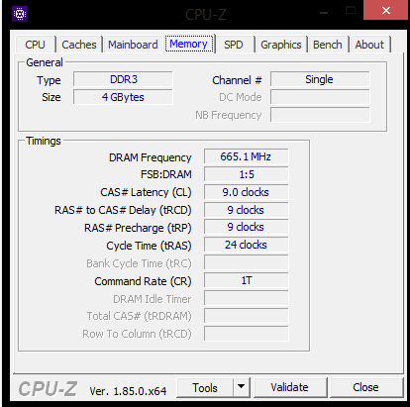The width and height of the screenshot is (410, 407).
Task: Click the CPU-Z app icon in title bar
Action: click(20, 14)
